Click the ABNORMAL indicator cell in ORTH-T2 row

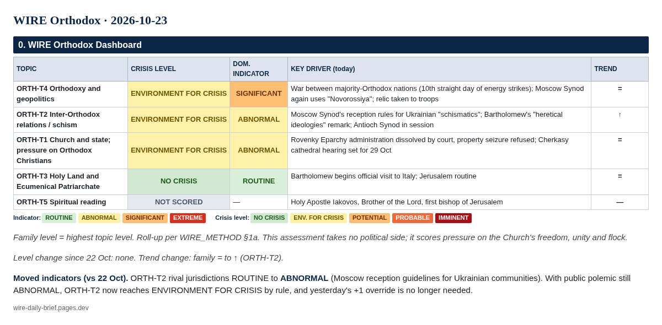[x=259, y=120]
